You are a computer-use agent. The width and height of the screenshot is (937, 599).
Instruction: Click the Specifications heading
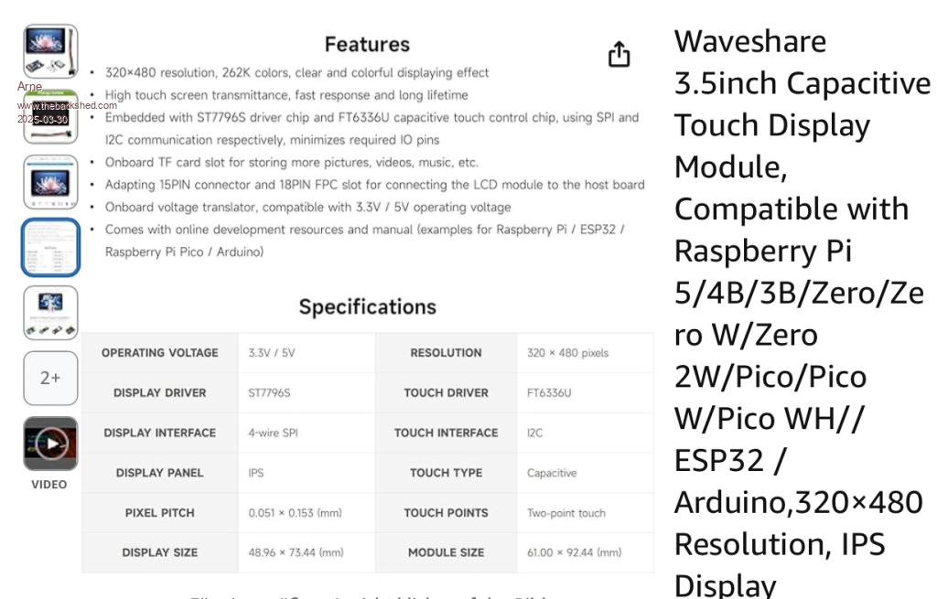pyautogui.click(x=367, y=307)
